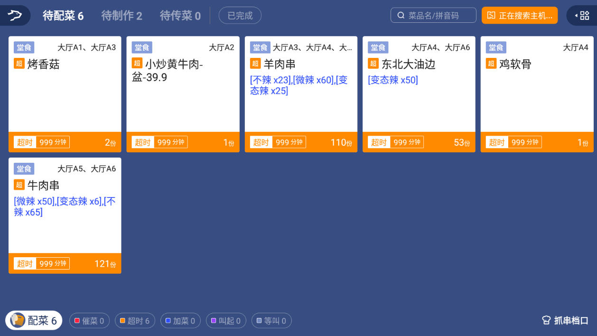Click 超时 999 分钟 on 鸡软骨 card
Viewport: 597px width, 336px height.
coord(513,142)
